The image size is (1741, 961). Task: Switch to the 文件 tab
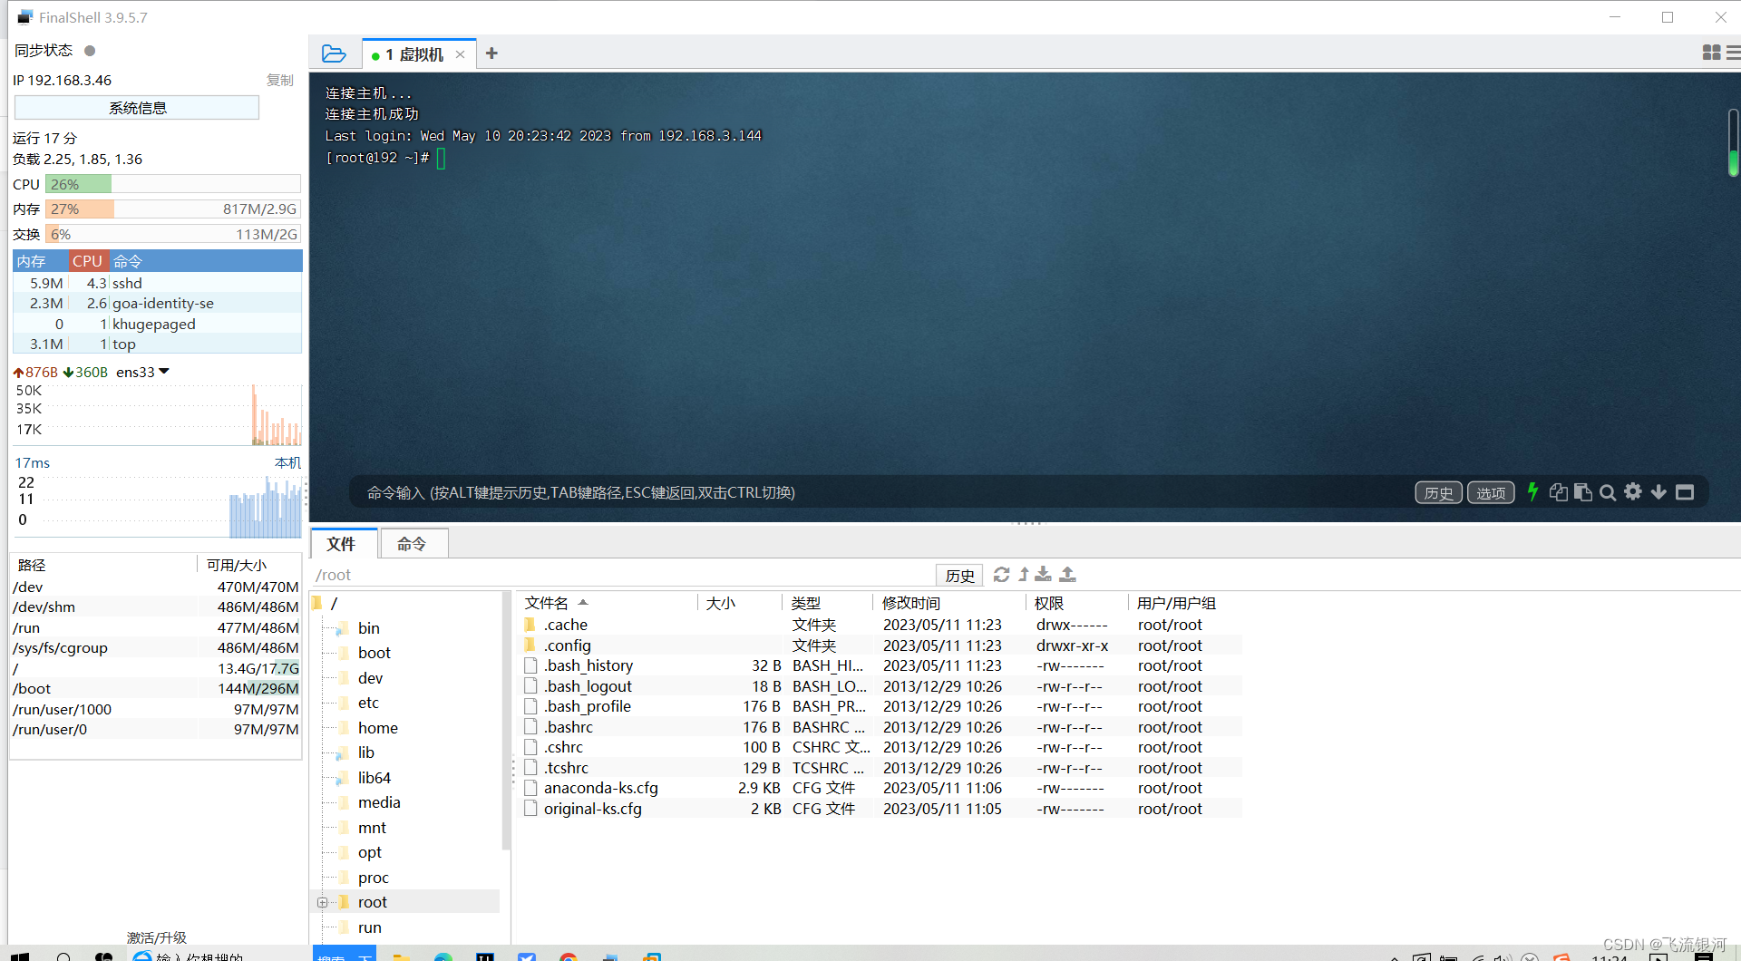[x=342, y=543]
